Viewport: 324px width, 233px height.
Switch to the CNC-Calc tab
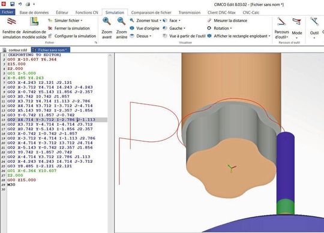[x=251, y=13]
